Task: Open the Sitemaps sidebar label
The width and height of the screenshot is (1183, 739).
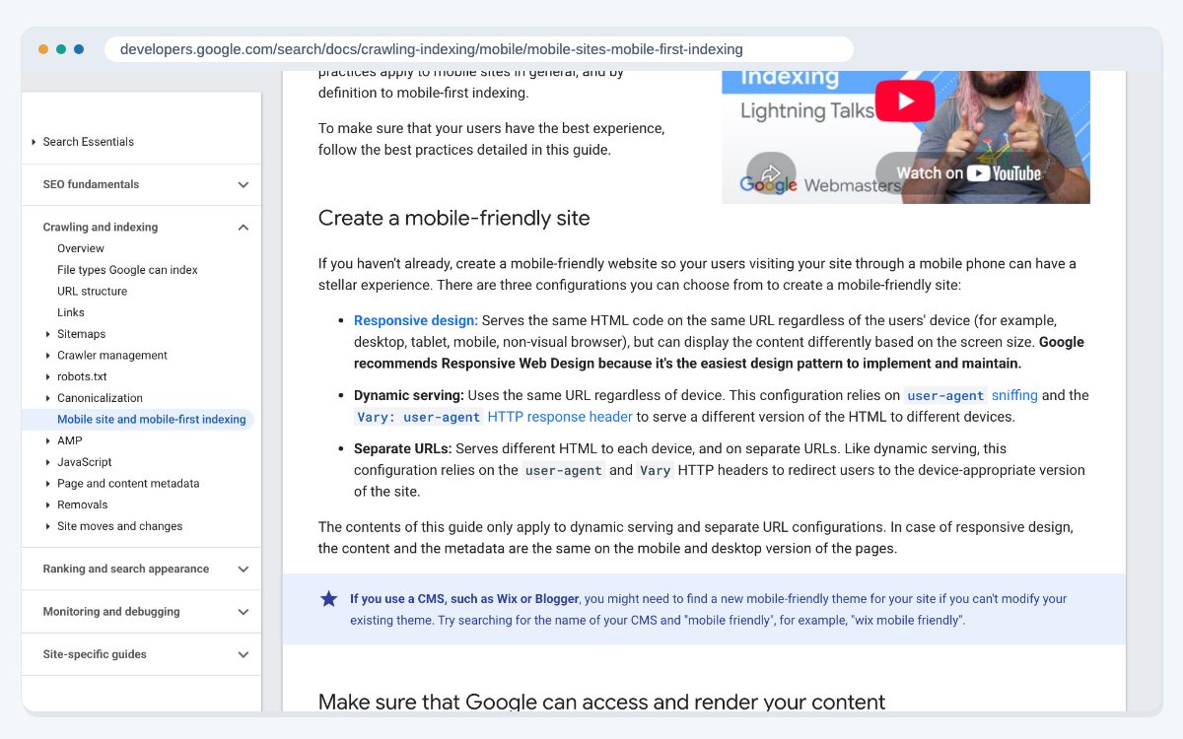Action: tap(82, 334)
